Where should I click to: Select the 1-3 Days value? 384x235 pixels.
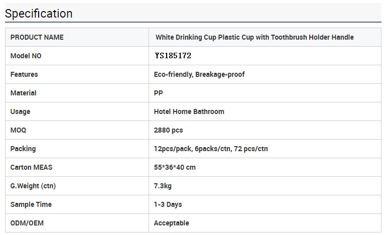pyautogui.click(x=168, y=204)
